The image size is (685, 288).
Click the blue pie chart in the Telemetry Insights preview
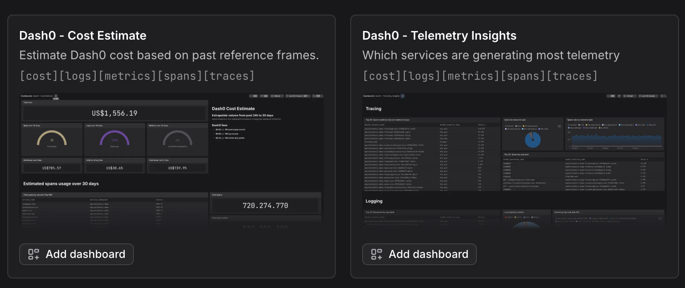532,140
